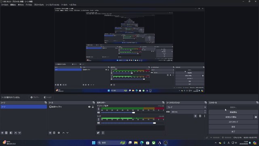Increase transition duration with up stepper arrow

(205, 111)
